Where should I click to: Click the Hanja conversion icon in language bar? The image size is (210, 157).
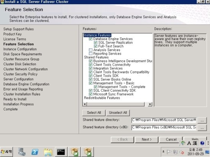195,143
